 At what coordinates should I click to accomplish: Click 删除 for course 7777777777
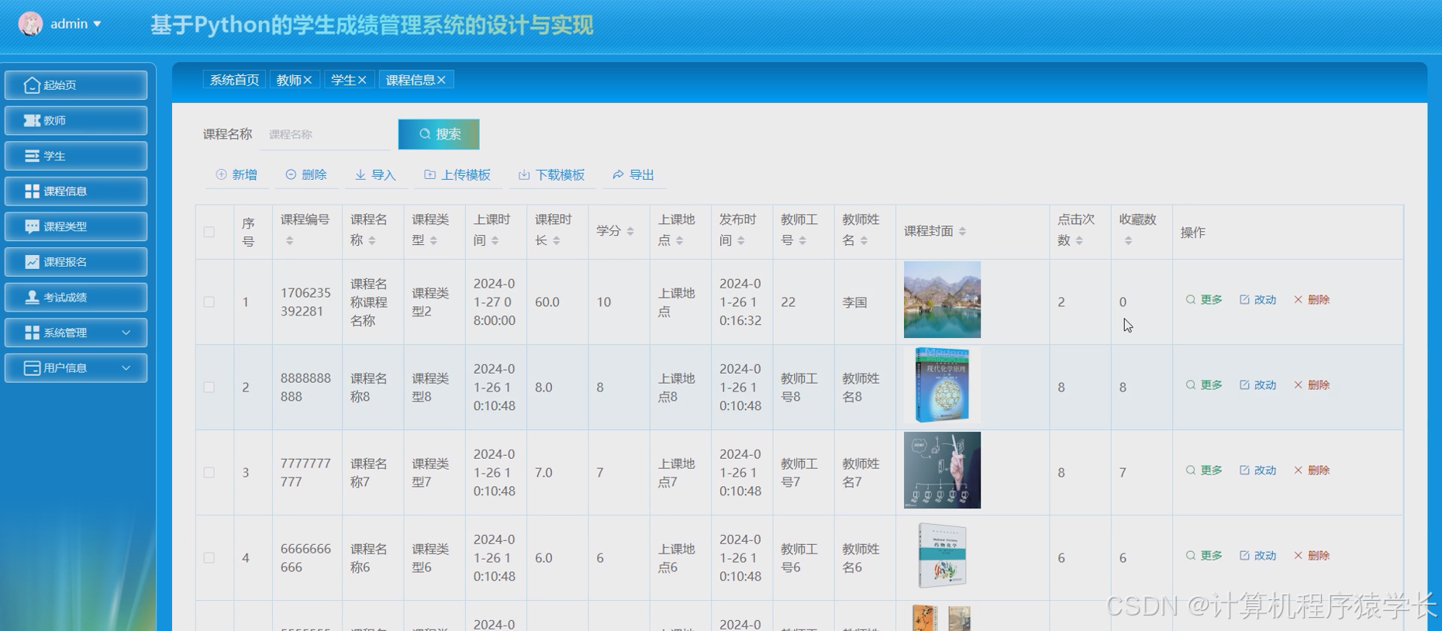click(1312, 471)
